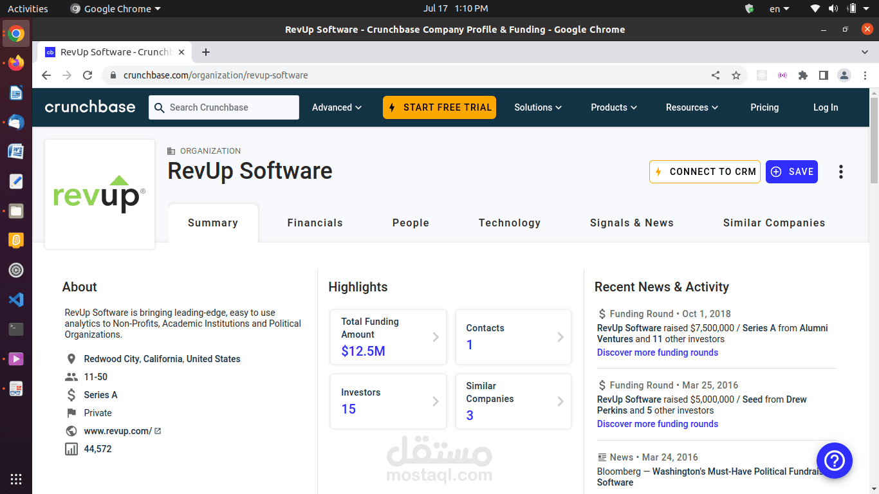Open the Alumni Ventures investor link
The height and width of the screenshot is (494, 879).
point(712,333)
